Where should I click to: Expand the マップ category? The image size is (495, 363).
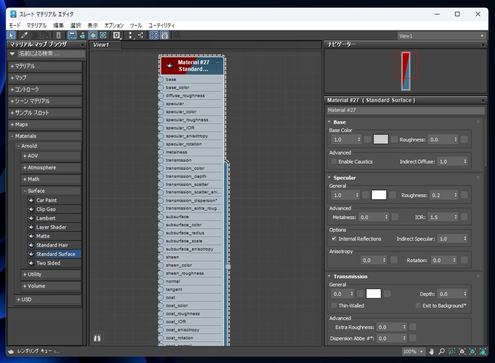pyautogui.click(x=45, y=78)
